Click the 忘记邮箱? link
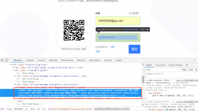 point(134,13)
